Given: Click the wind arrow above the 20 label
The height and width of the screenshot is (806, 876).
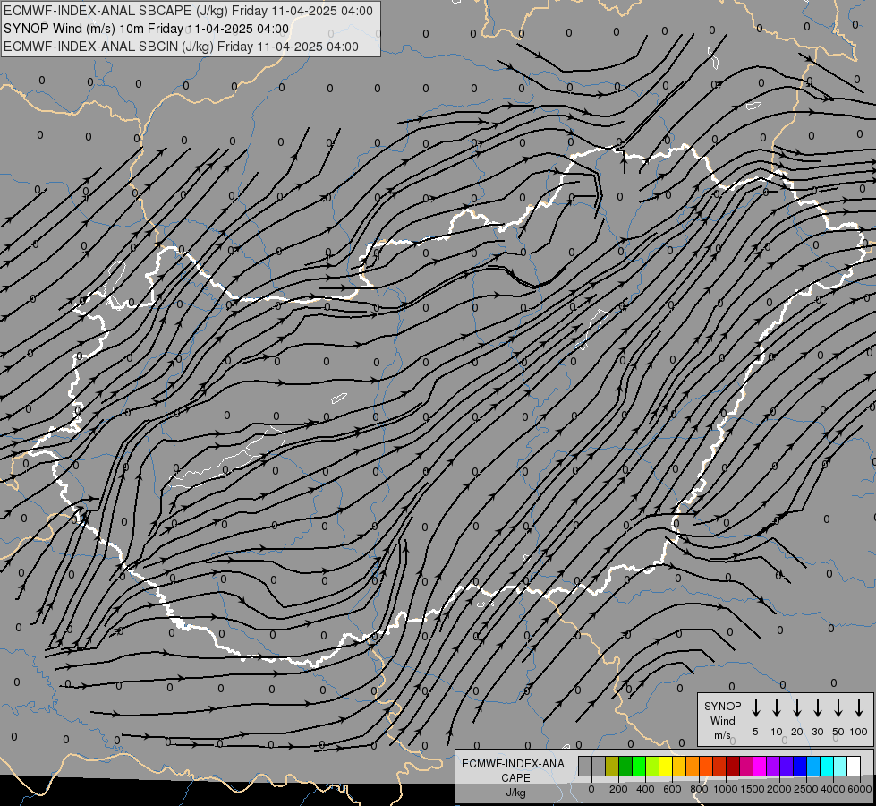Looking at the screenshot, I should click(x=797, y=708).
